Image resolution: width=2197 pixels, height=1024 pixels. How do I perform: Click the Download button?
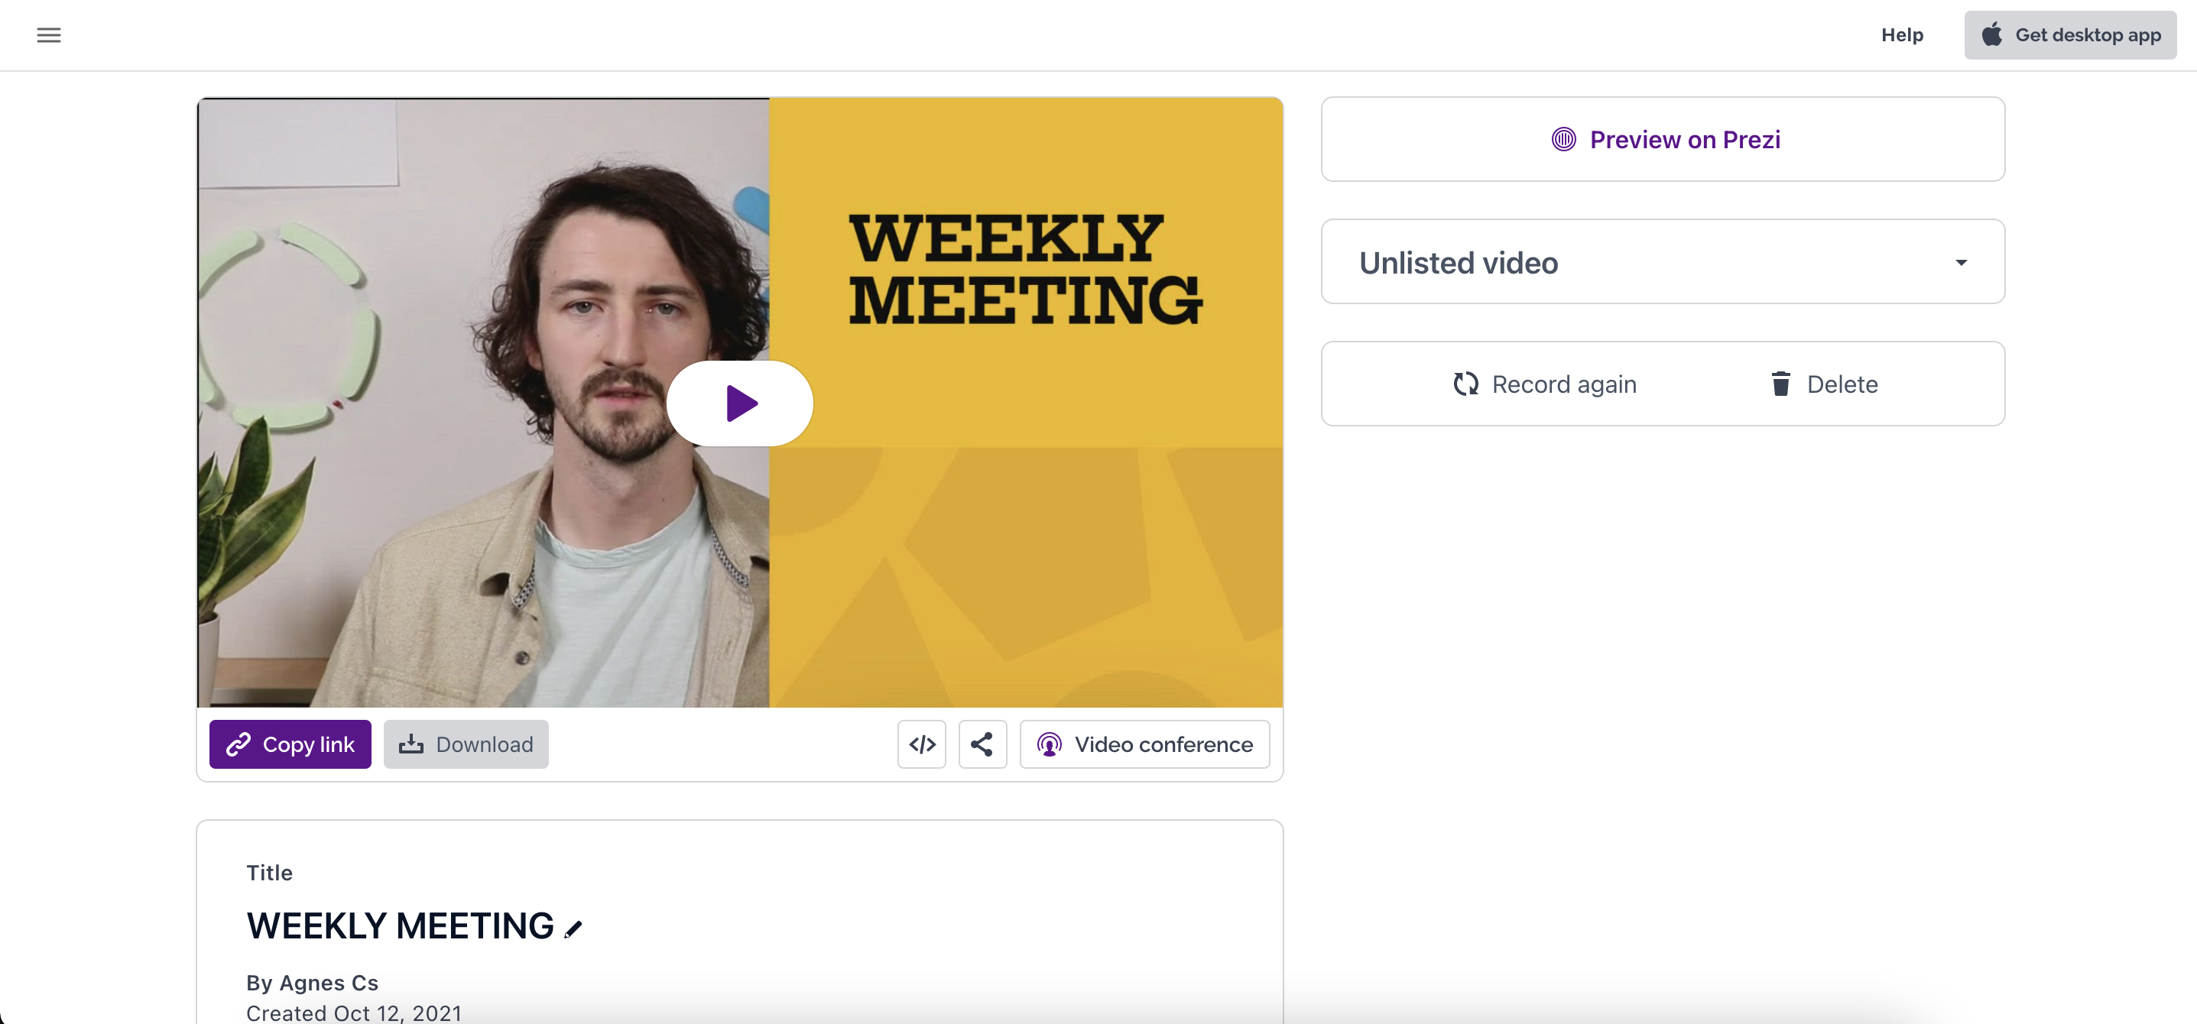[x=466, y=744]
